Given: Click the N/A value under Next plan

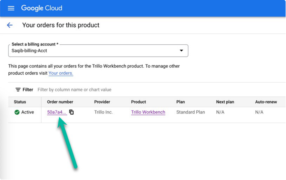Looking at the screenshot, I should click(220, 112).
